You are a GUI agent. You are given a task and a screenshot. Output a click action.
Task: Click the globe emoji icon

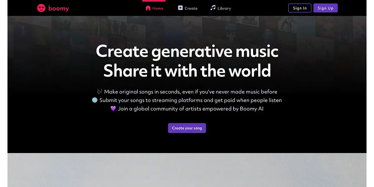click(x=95, y=100)
